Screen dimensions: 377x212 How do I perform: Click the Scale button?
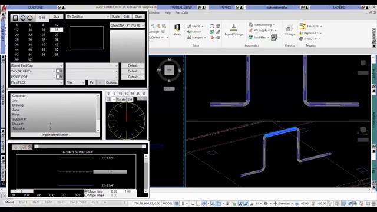click(x=115, y=16)
